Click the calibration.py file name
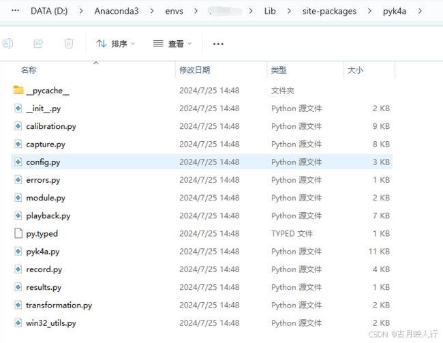This screenshot has height=343, width=443. coord(51,126)
